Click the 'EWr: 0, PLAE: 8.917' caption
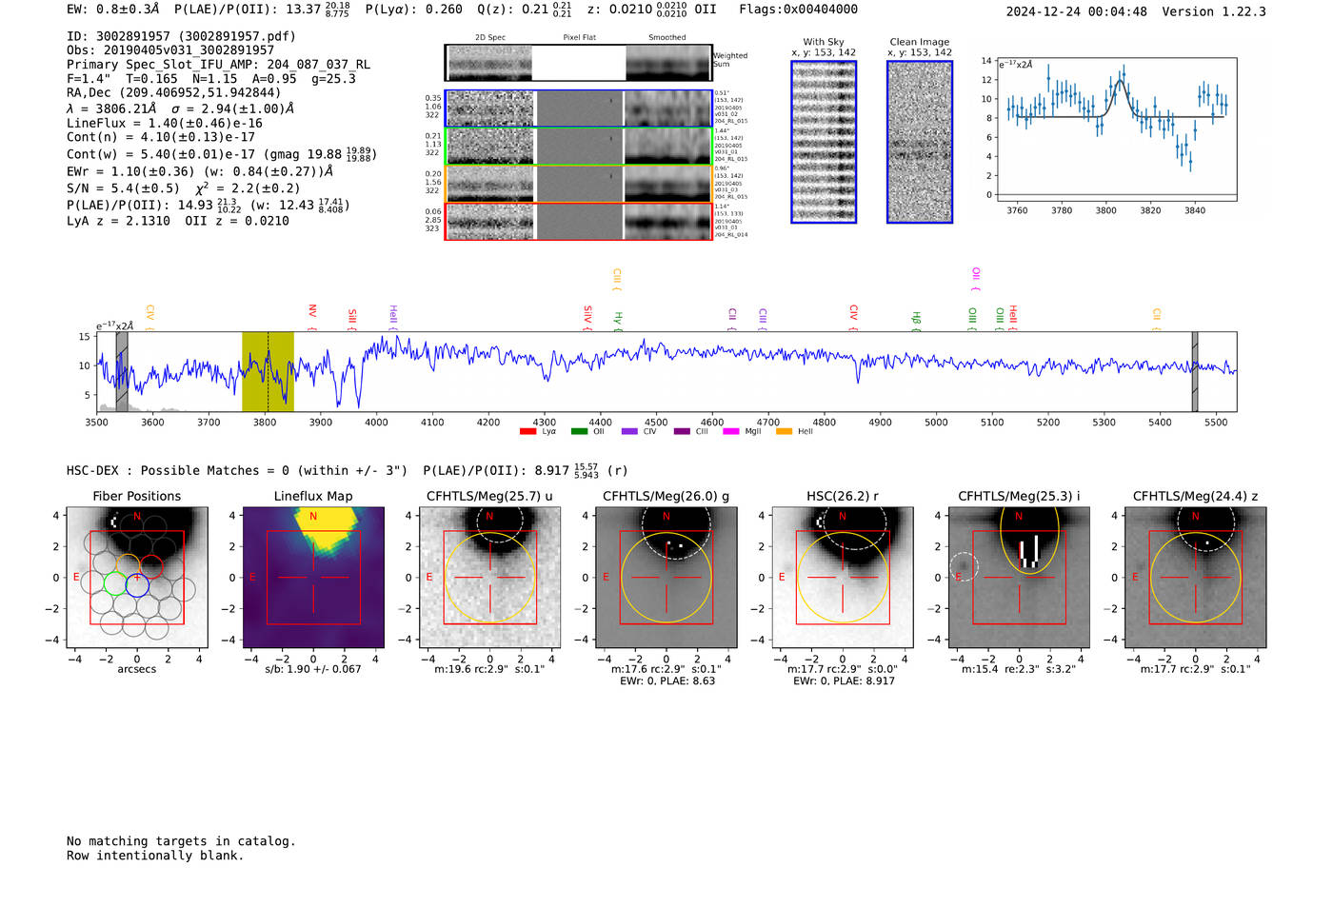The height and width of the screenshot is (907, 1333). point(843,681)
